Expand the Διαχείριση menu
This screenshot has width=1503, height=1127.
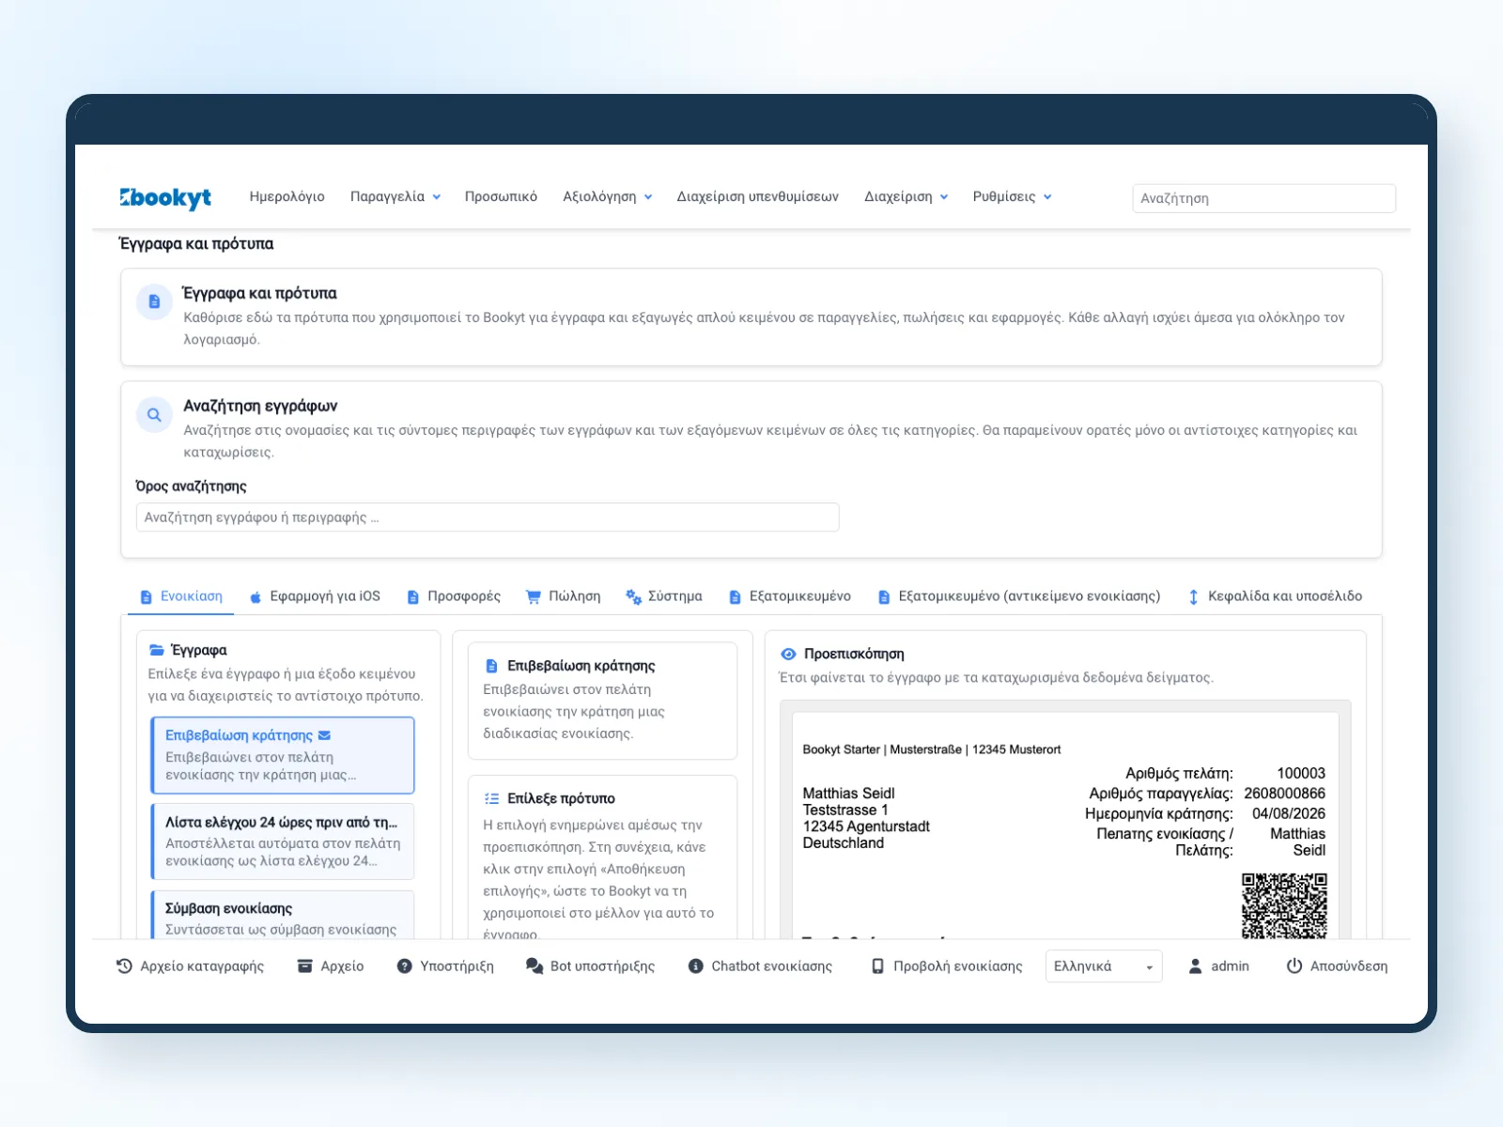(x=906, y=197)
